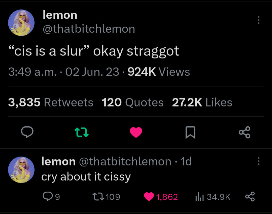Undo retweet on the main tweet
The width and height of the screenshot is (272, 214).
[x=82, y=132]
